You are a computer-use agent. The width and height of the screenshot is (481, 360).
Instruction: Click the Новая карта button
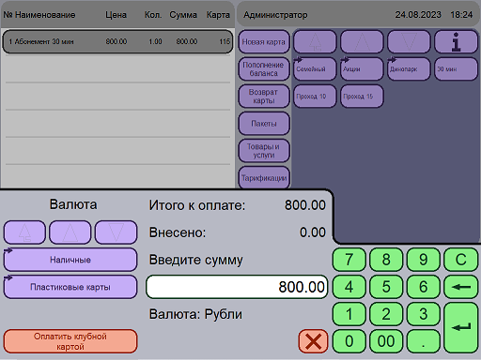264,41
